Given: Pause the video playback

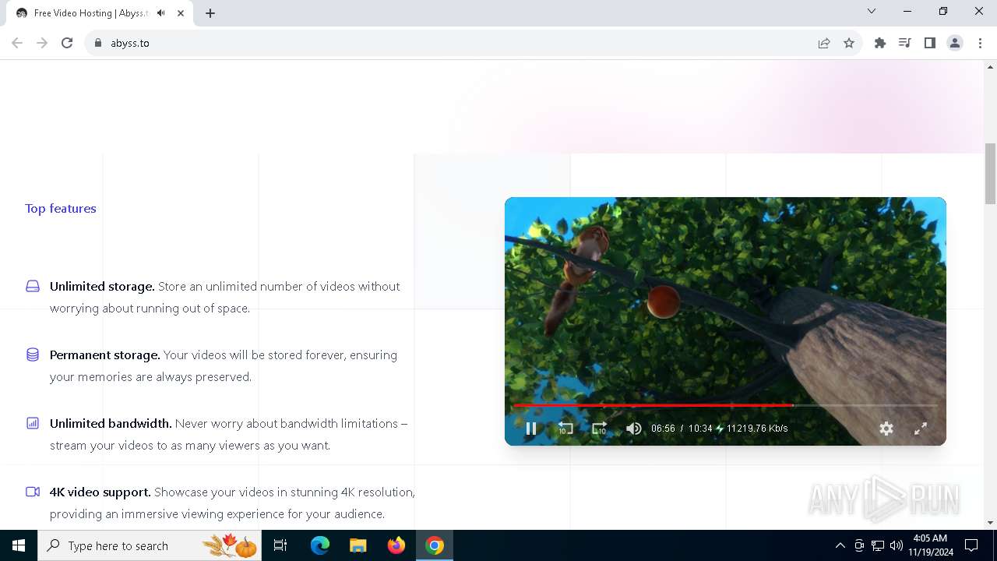Looking at the screenshot, I should pos(531,429).
